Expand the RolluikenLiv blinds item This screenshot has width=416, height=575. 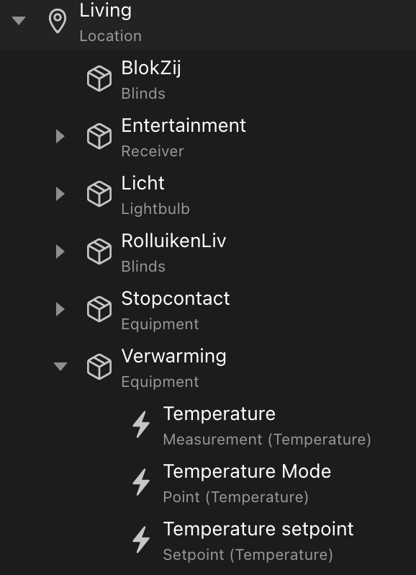(x=60, y=251)
